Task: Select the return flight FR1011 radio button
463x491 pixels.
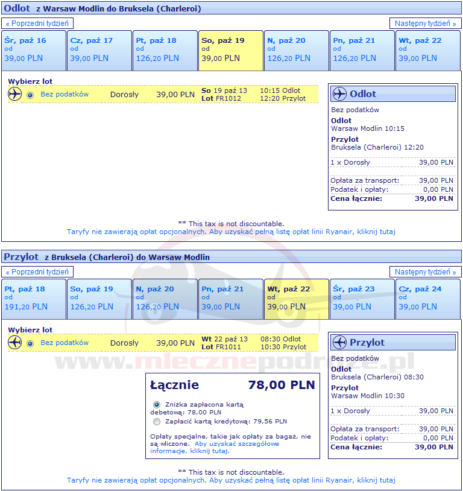Action: point(30,343)
